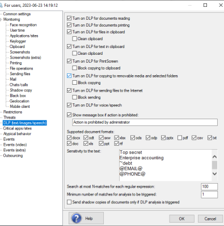Uncheck the xls format checkbox
Screen dimensions: 224x226
[x=86, y=144]
